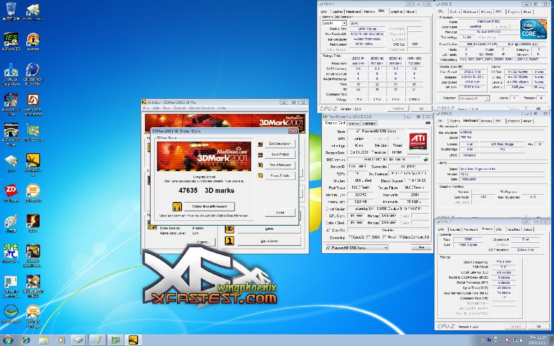Open the Slot #1 memory slot dropdown
The height and width of the screenshot is (346, 554).
point(334,23)
